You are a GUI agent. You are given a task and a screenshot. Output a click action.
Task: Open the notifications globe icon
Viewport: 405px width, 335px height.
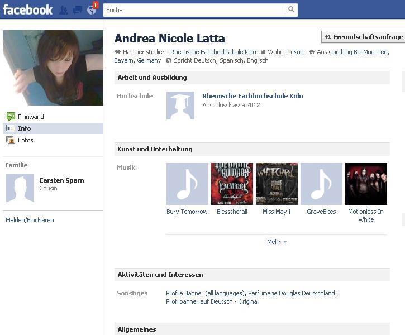pyautogui.click(x=92, y=10)
